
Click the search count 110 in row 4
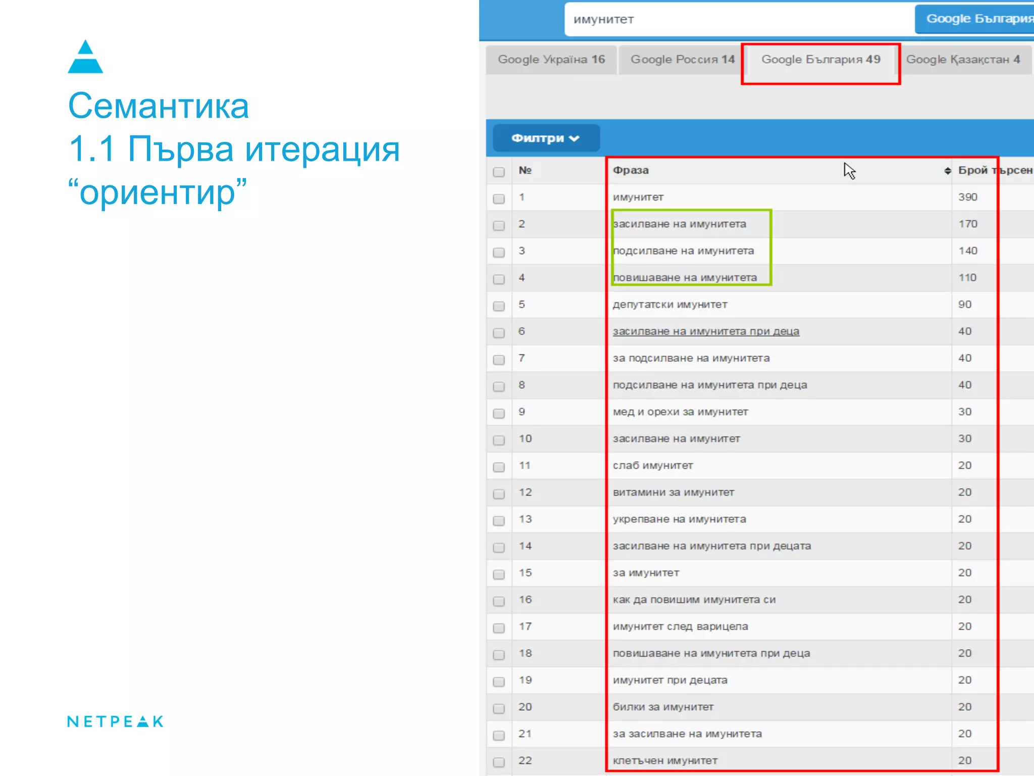[967, 277]
